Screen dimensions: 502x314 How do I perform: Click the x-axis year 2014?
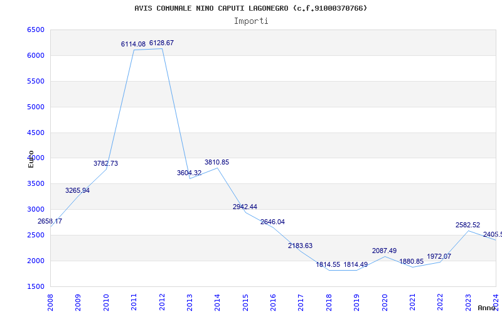[217, 303]
